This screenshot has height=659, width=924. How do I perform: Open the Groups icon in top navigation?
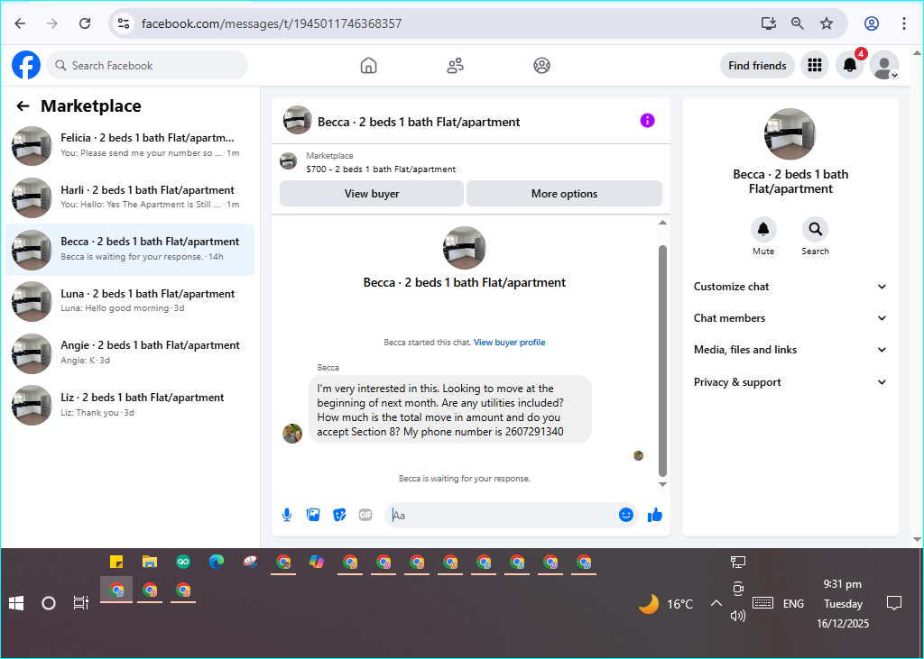[541, 66]
